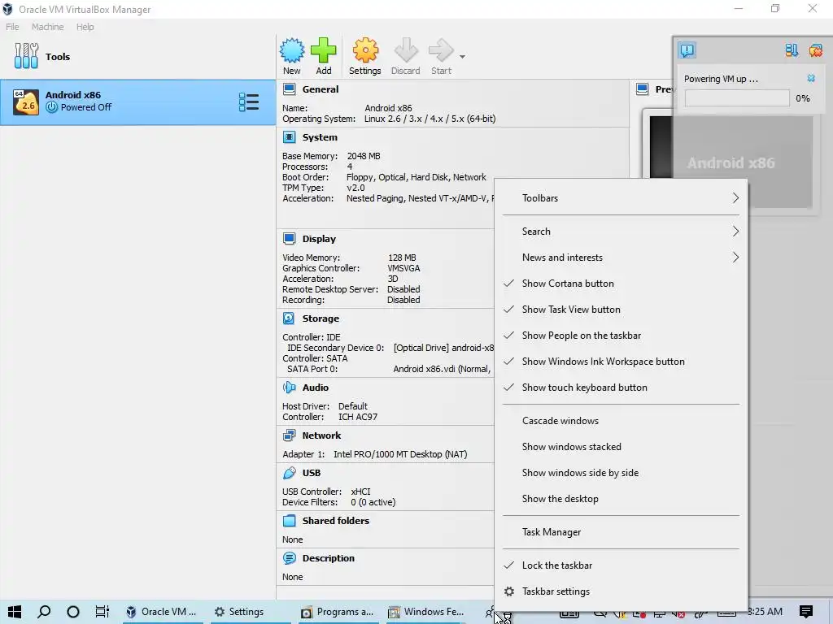Open the Machine menu
Screen dimensions: 833x624
tap(47, 27)
